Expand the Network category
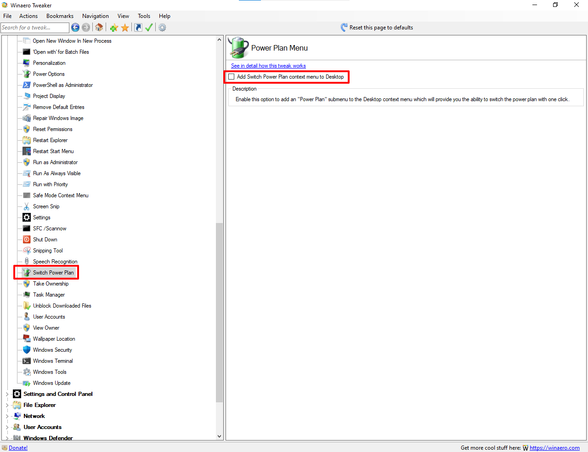 (x=7, y=416)
